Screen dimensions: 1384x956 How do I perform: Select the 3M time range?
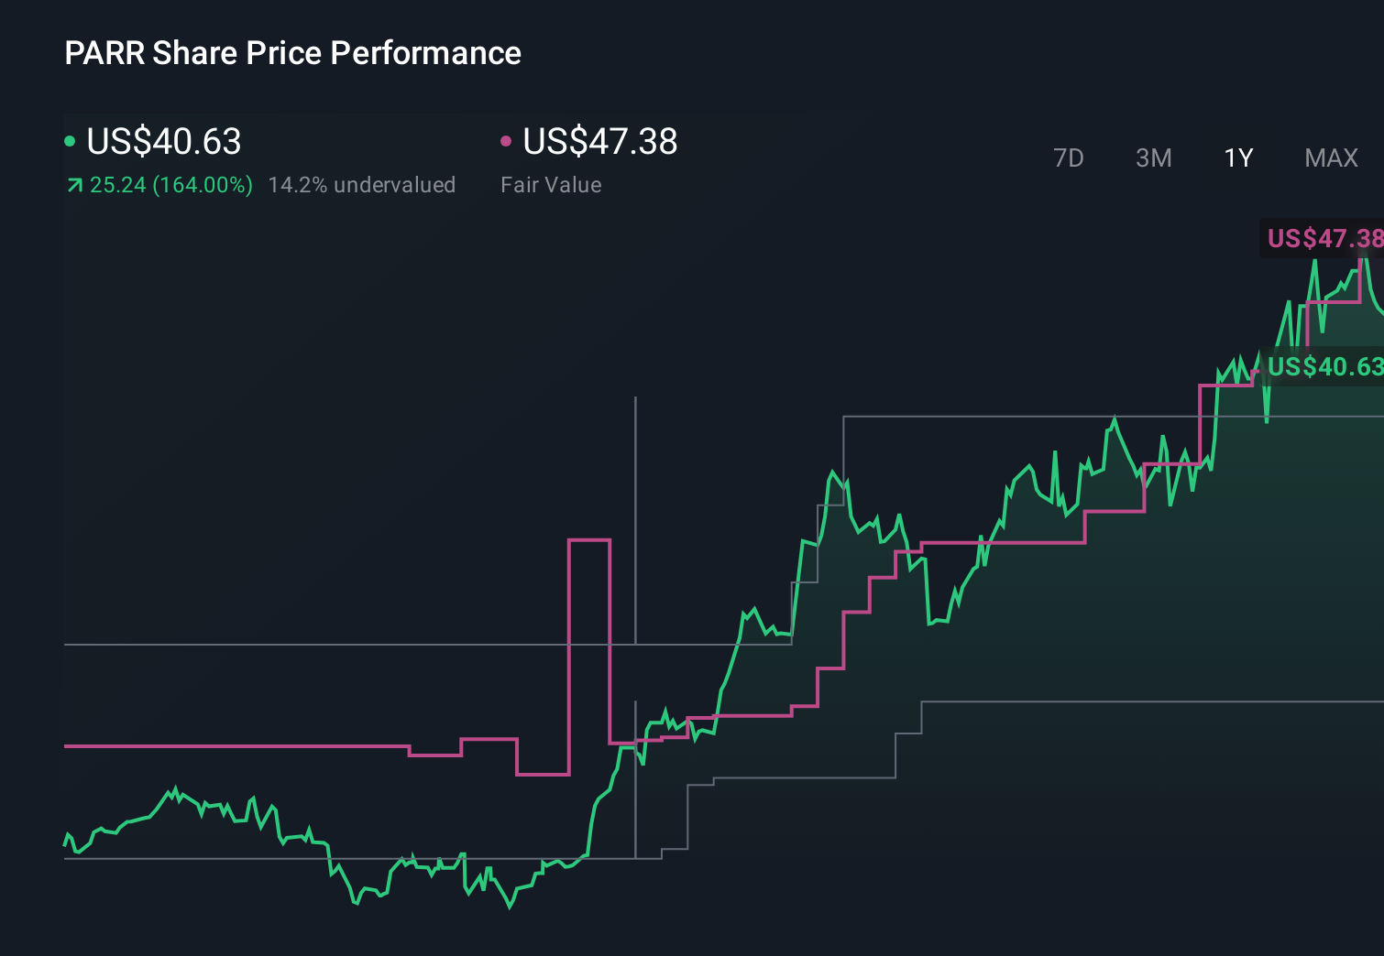tap(1152, 158)
